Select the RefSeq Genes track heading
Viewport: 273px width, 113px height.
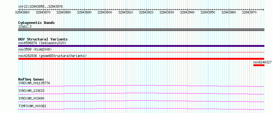[x=31, y=79]
